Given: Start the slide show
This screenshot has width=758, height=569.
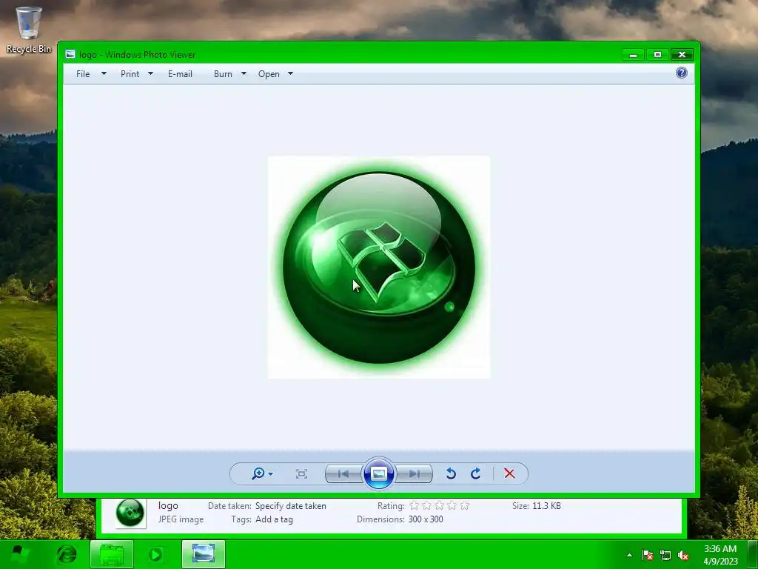Looking at the screenshot, I should [x=378, y=473].
